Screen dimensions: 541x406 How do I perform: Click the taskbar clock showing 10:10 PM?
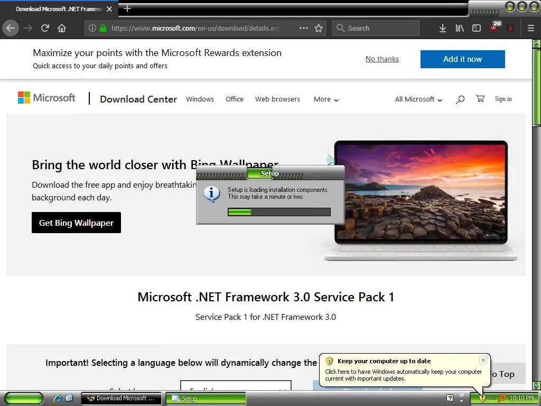pos(521,398)
